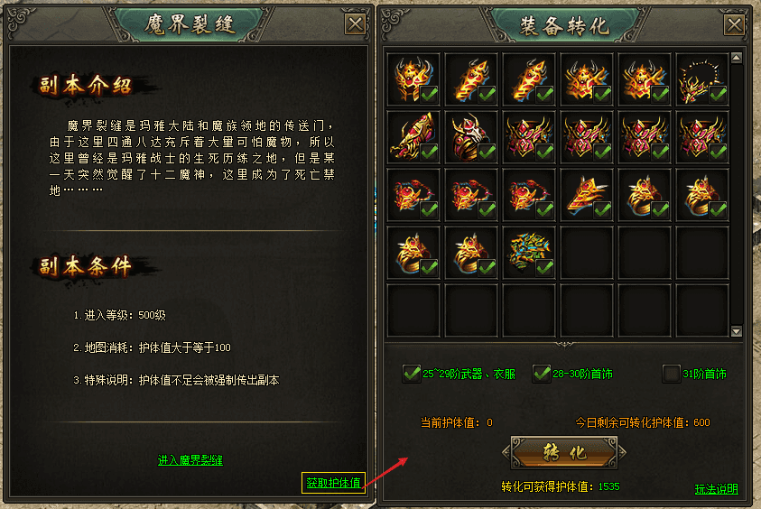
Task: Click the dark horned armor item icon
Action: [471, 137]
